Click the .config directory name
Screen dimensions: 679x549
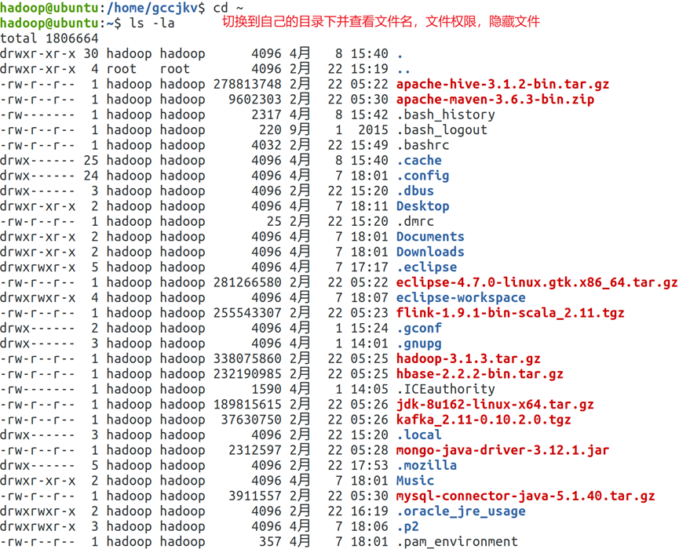pyautogui.click(x=422, y=176)
